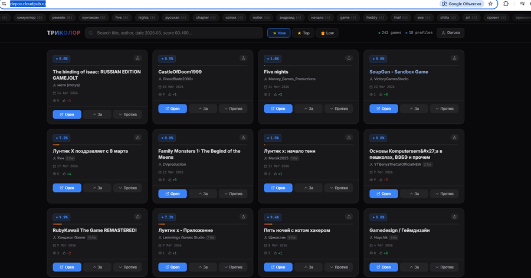Image resolution: width=531 pixels, height=278 pixels.
Task: Click the browser address bar URL
Action: (x=28, y=4)
